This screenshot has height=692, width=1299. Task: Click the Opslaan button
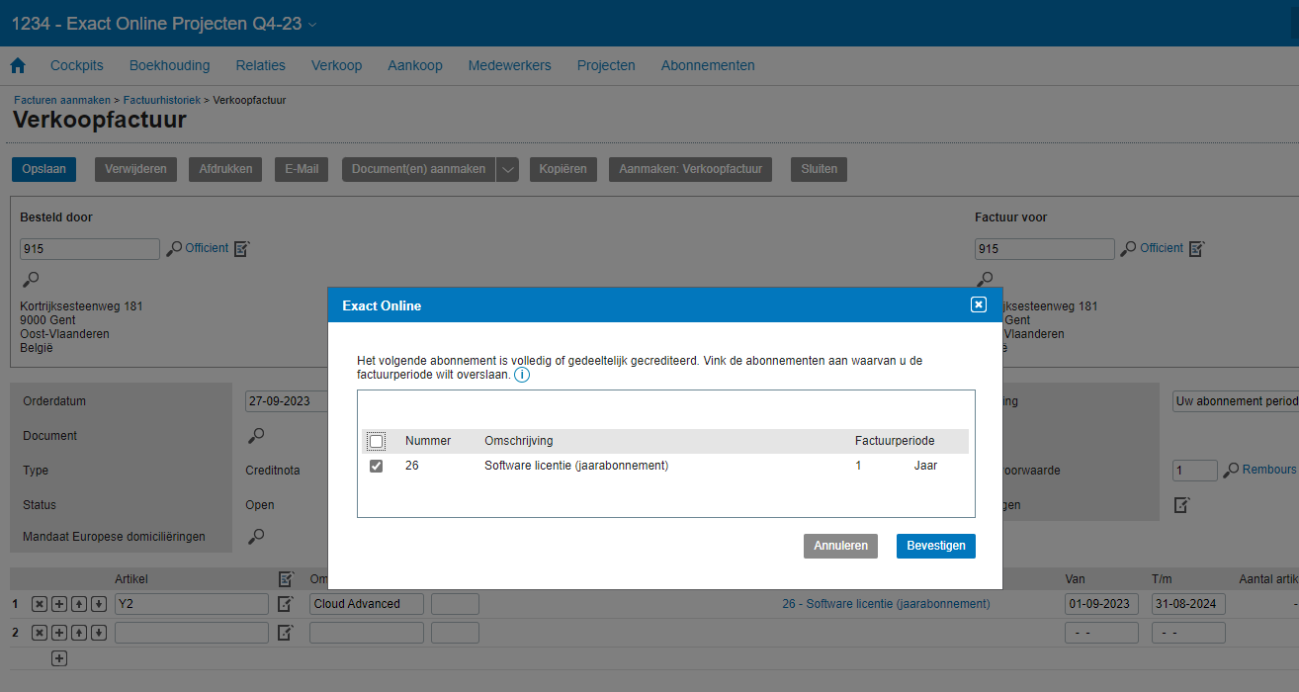coord(44,169)
